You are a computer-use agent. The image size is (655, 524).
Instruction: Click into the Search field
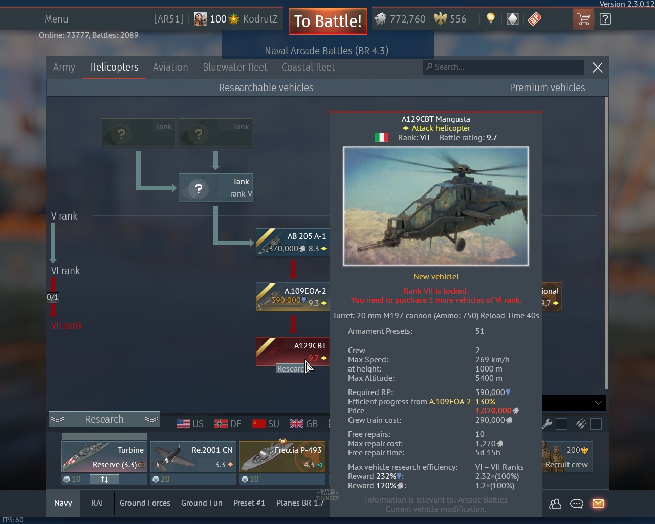pos(503,67)
